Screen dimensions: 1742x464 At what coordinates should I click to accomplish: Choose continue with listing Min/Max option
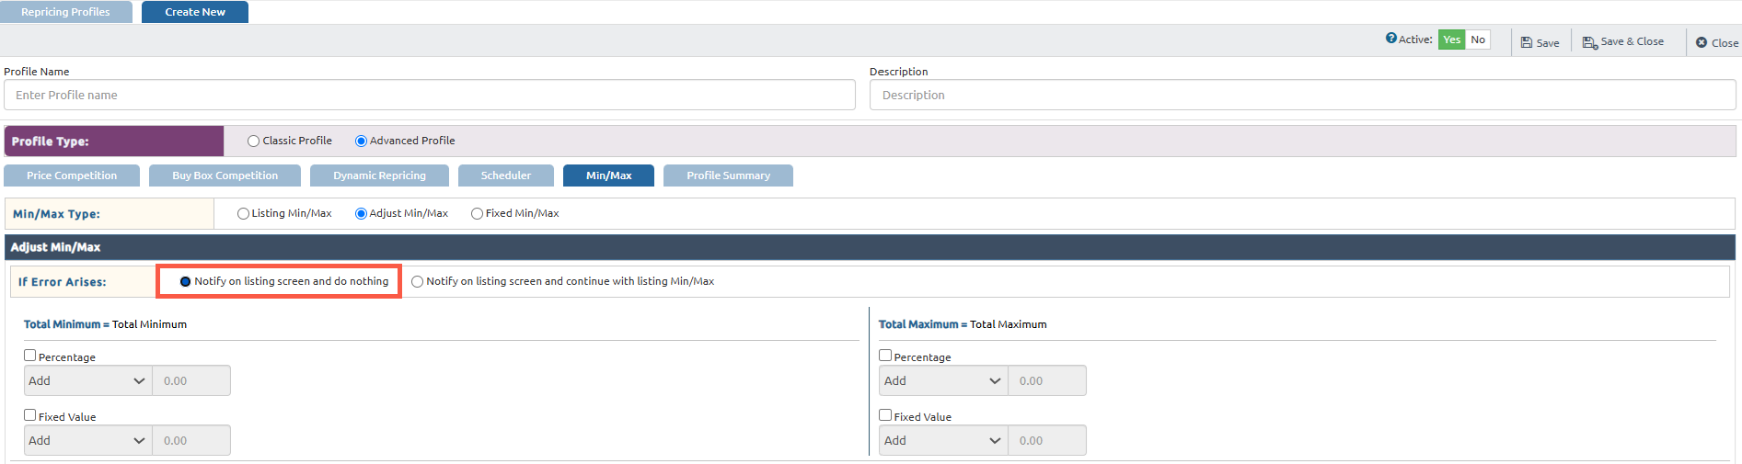coord(418,282)
